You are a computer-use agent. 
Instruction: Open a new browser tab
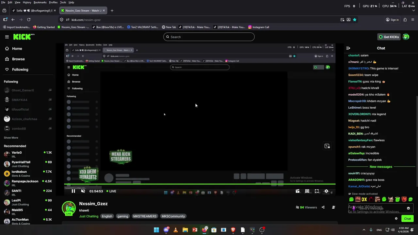[112, 10]
